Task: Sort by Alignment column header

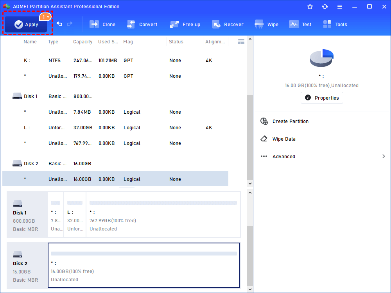Action: pyautogui.click(x=215, y=42)
